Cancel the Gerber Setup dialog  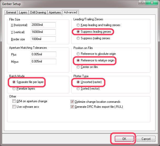point(146,139)
